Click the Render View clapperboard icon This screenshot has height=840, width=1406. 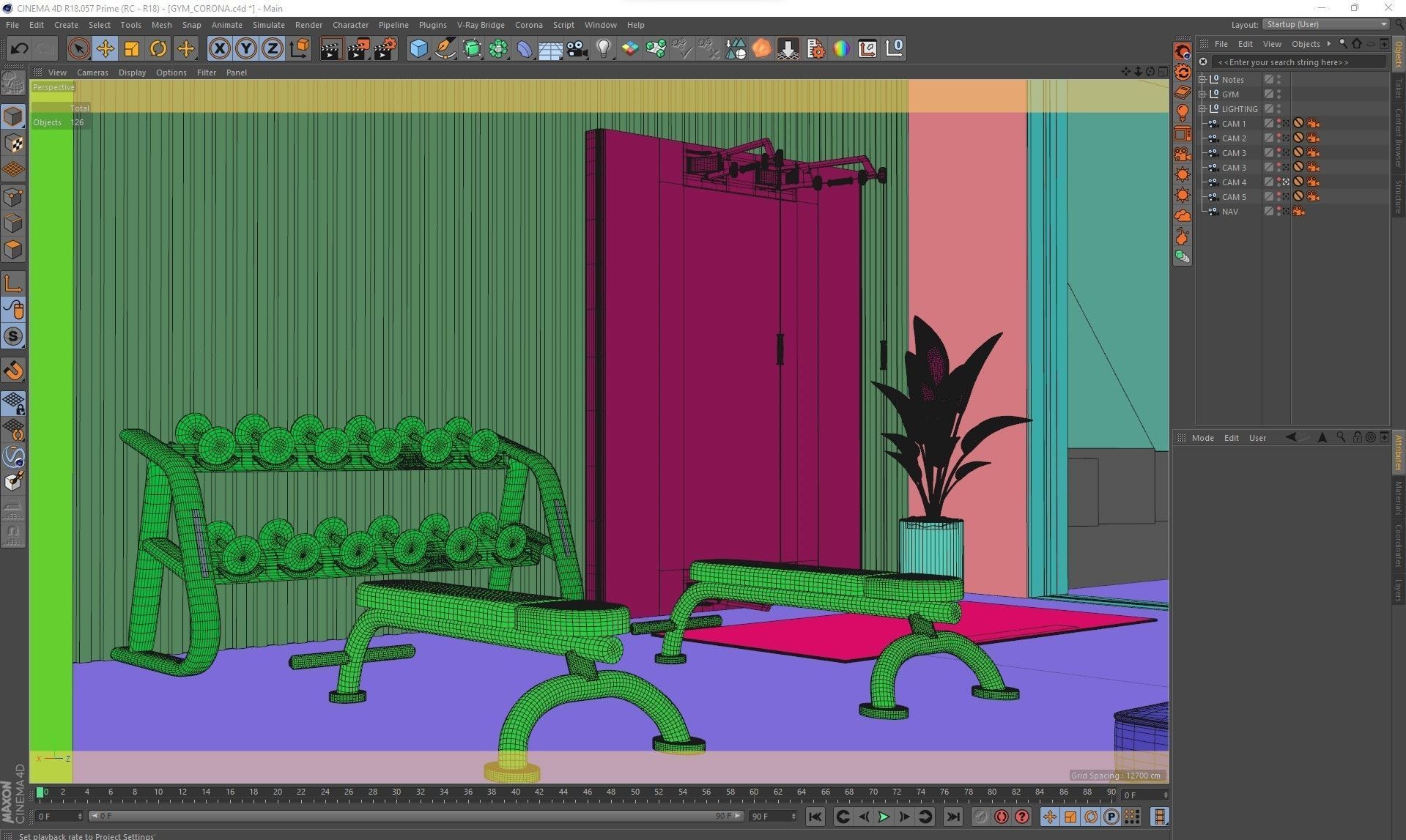click(331, 49)
